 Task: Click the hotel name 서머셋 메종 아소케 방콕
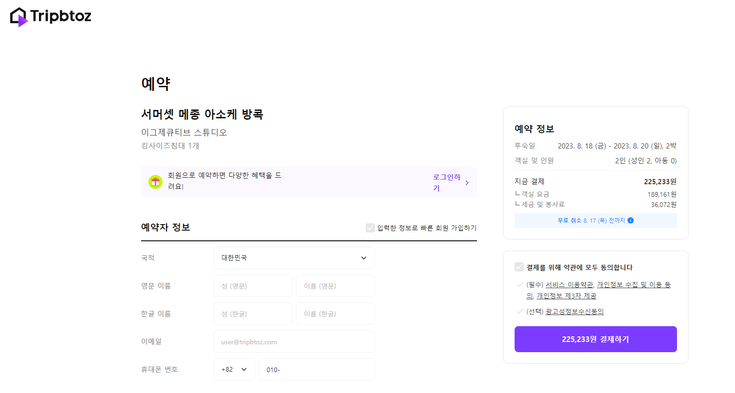coord(202,114)
